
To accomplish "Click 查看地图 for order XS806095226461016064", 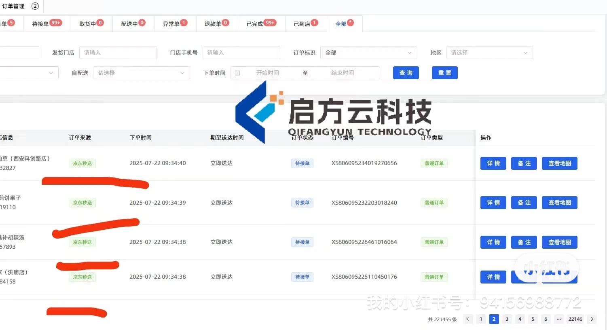I will 560,242.
